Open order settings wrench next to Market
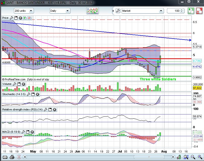This screenshot has height=161, width=204. click(118, 11)
